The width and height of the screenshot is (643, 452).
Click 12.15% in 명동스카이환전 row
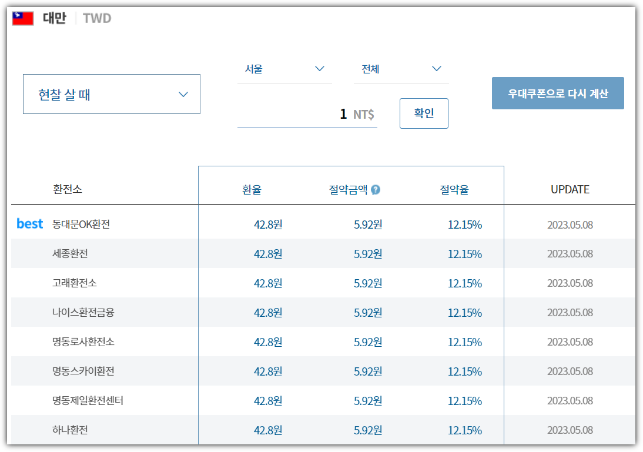click(464, 371)
